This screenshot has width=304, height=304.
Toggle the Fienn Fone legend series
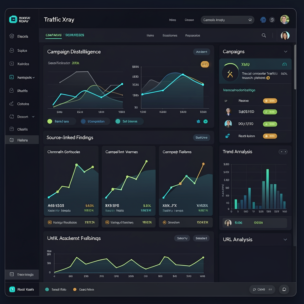click(61, 121)
